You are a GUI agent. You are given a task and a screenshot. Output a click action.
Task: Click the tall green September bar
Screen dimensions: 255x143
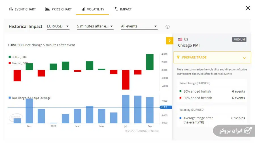[150, 62]
